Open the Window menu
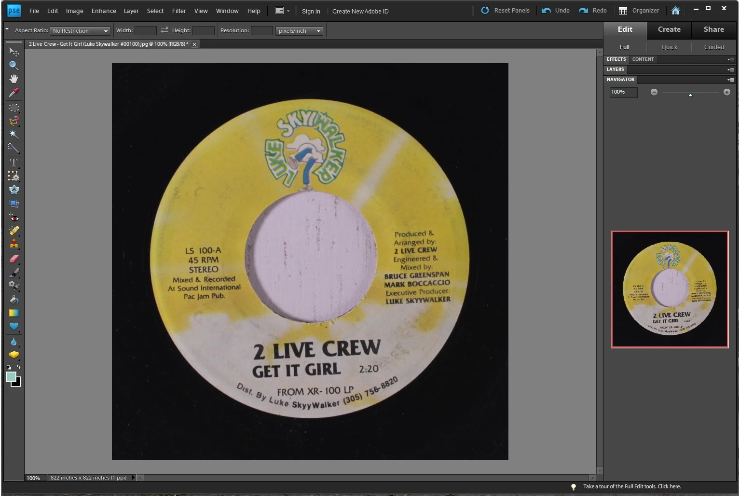 (x=227, y=11)
